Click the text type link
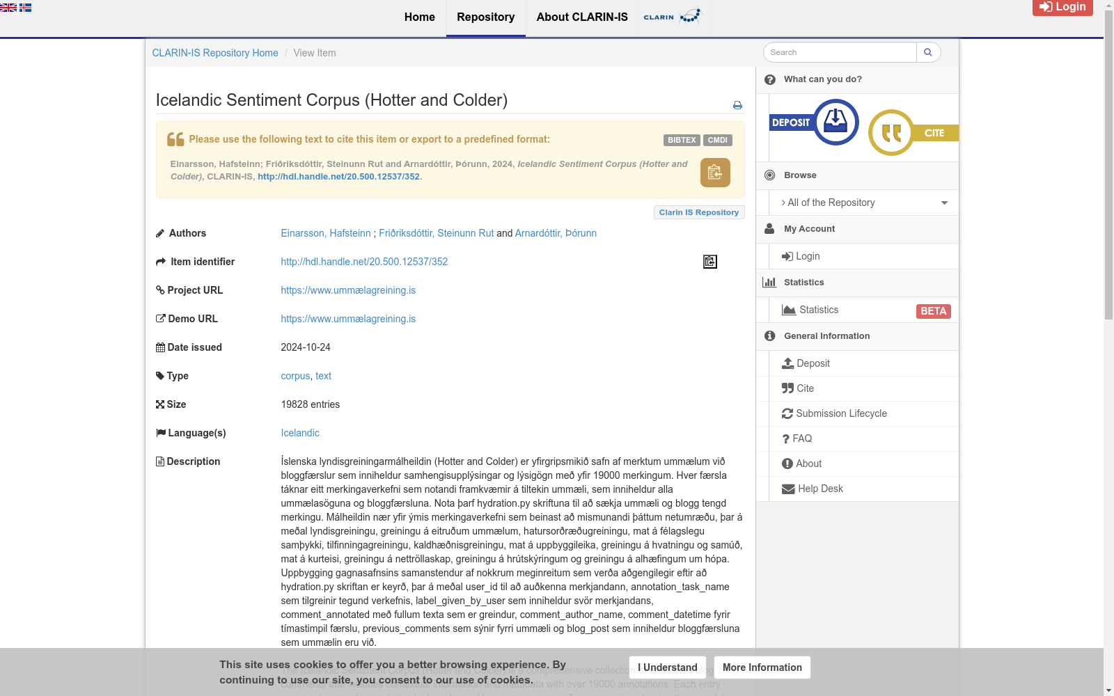Image resolution: width=1114 pixels, height=696 pixels. [x=323, y=376]
